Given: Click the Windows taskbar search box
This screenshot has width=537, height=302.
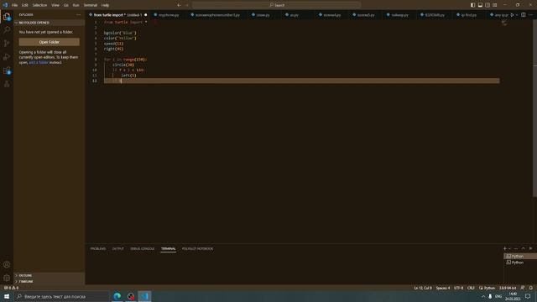Looking at the screenshot, I should point(61,296).
